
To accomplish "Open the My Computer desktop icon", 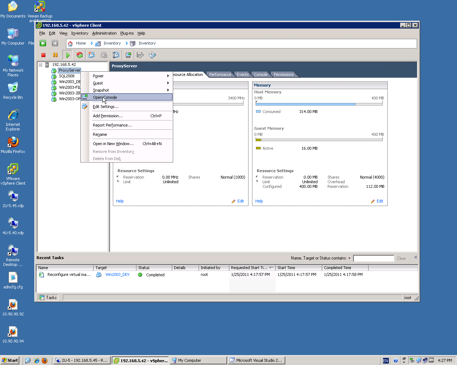I will [x=13, y=36].
